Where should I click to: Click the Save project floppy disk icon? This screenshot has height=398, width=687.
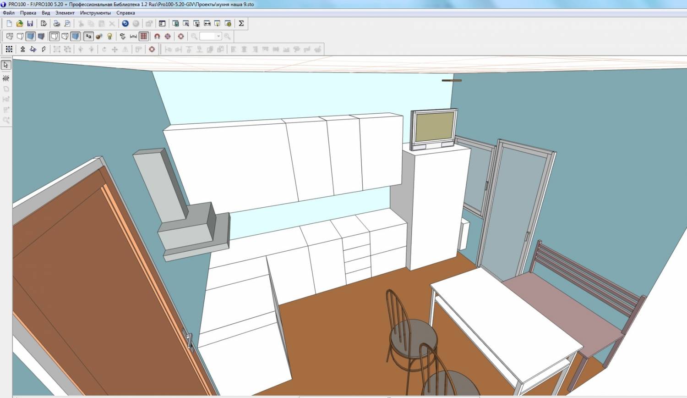(30, 23)
